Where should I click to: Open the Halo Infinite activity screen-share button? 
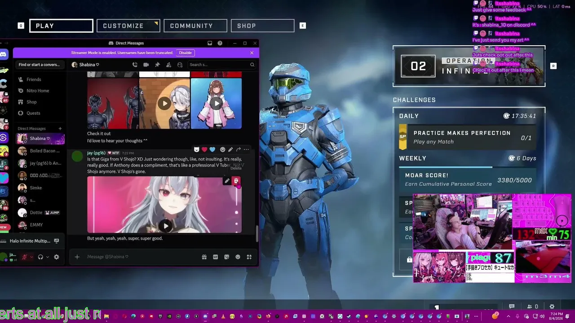56,241
